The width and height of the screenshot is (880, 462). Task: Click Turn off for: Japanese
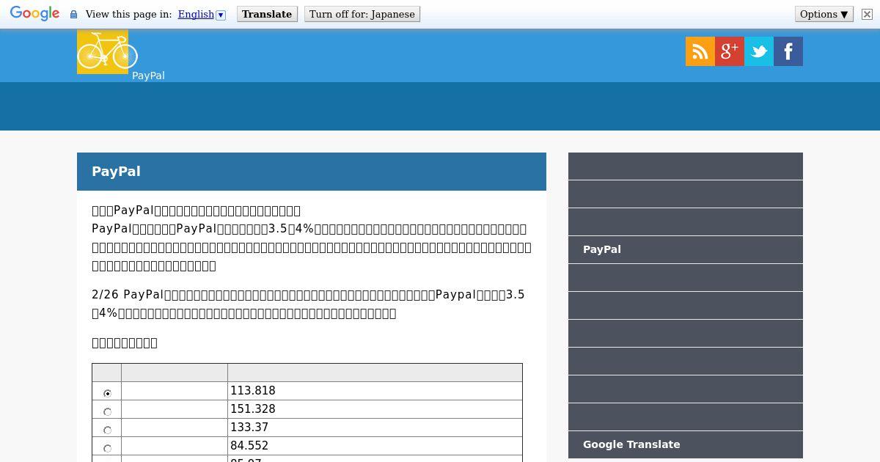pos(362,14)
